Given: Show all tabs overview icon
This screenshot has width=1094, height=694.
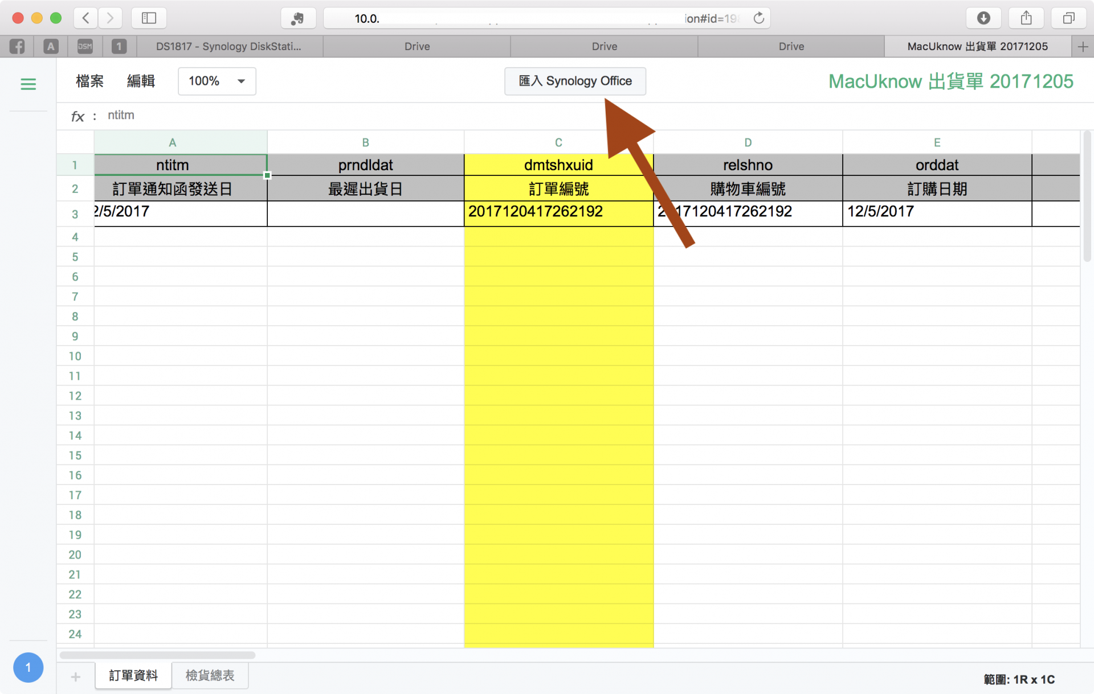Looking at the screenshot, I should click(1068, 18).
